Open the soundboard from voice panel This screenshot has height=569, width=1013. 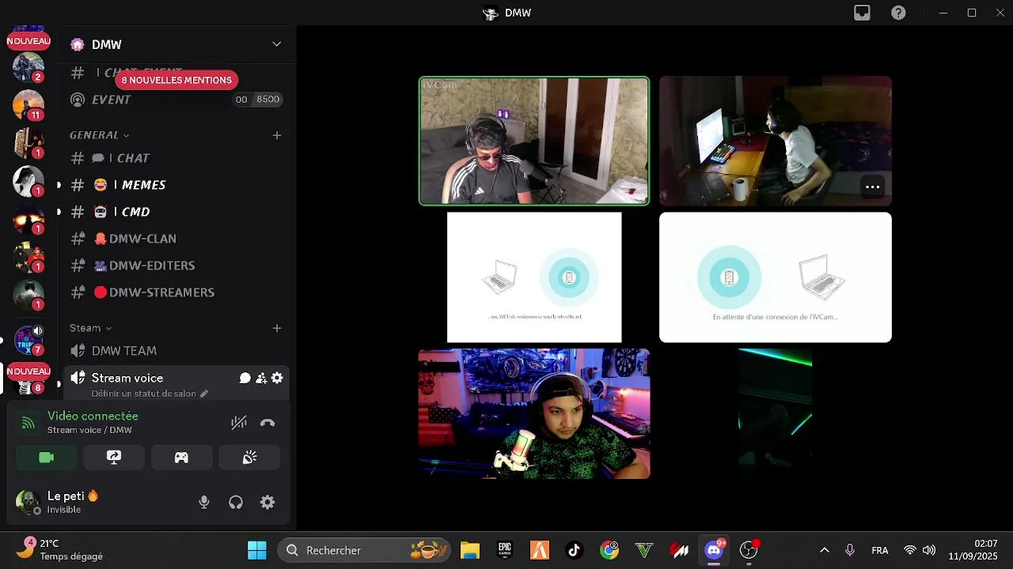click(249, 458)
